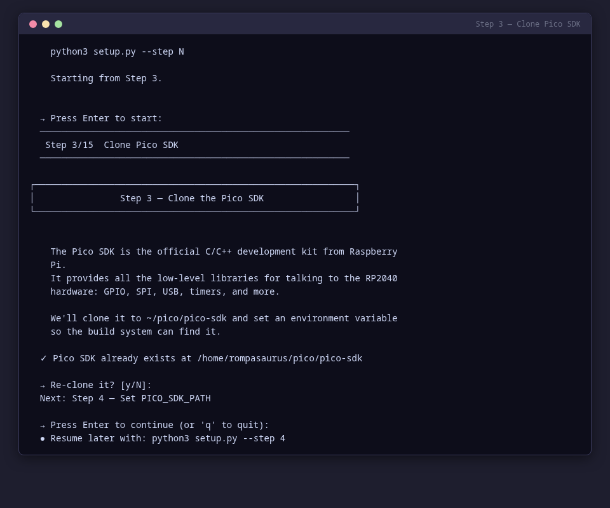Click the path /home/rompasaurus/pico/pico-sdk
Viewport: 610px width, 508px height.
[280, 358]
